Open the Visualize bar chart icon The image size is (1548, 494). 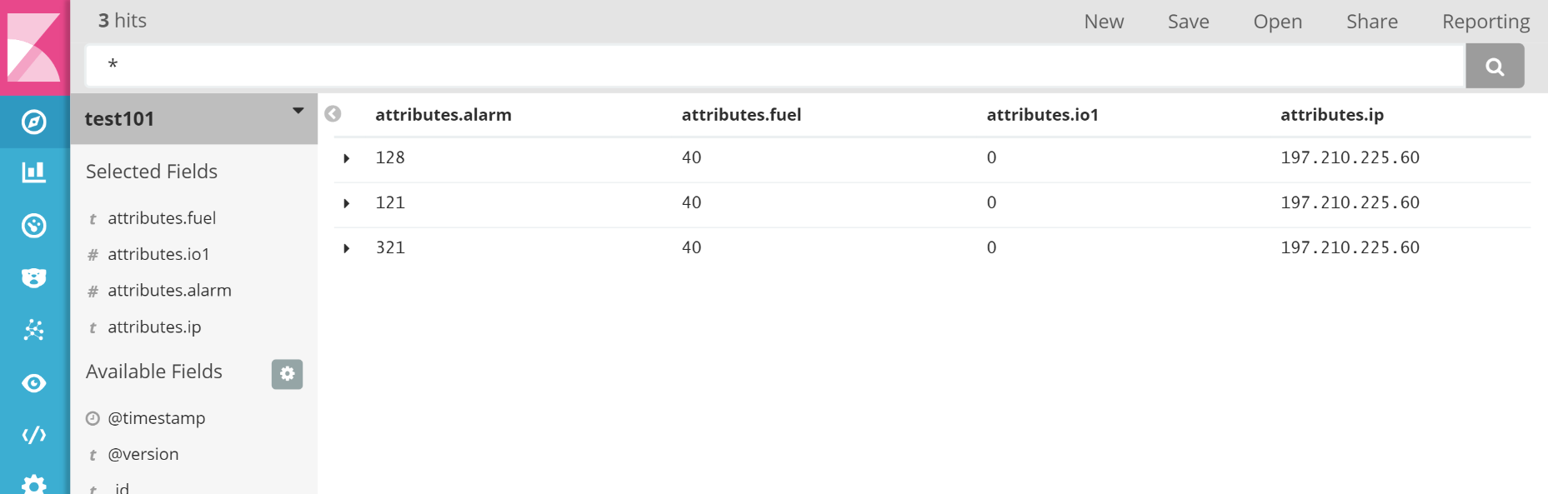tap(34, 172)
